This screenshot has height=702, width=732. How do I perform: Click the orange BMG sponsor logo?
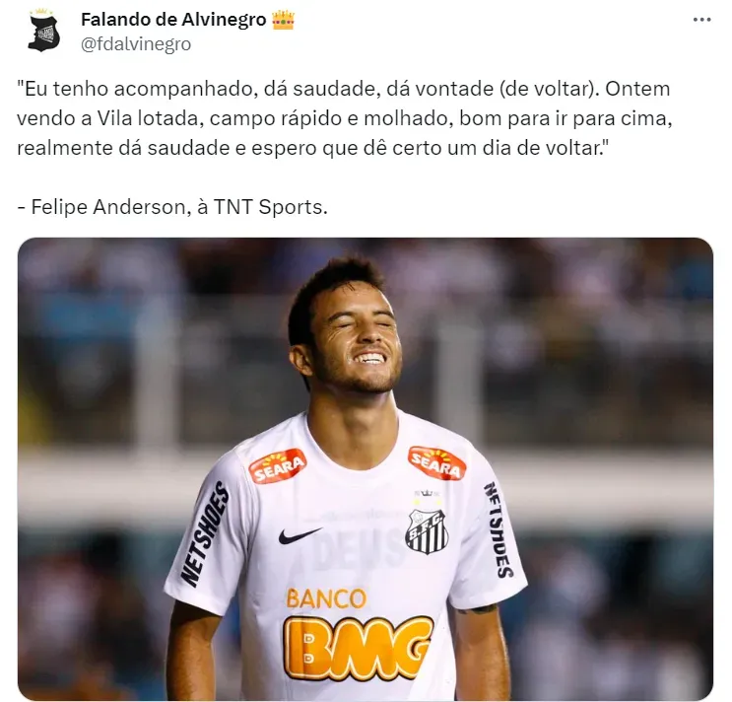358,649
